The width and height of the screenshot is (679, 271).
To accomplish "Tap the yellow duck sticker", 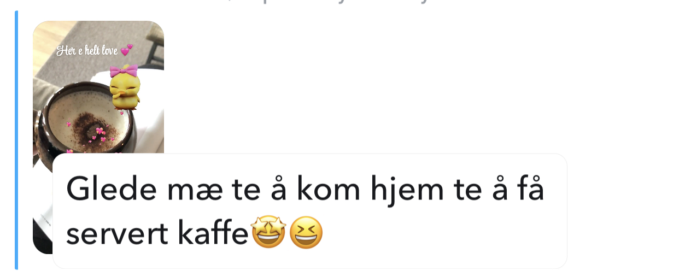I will tap(125, 87).
